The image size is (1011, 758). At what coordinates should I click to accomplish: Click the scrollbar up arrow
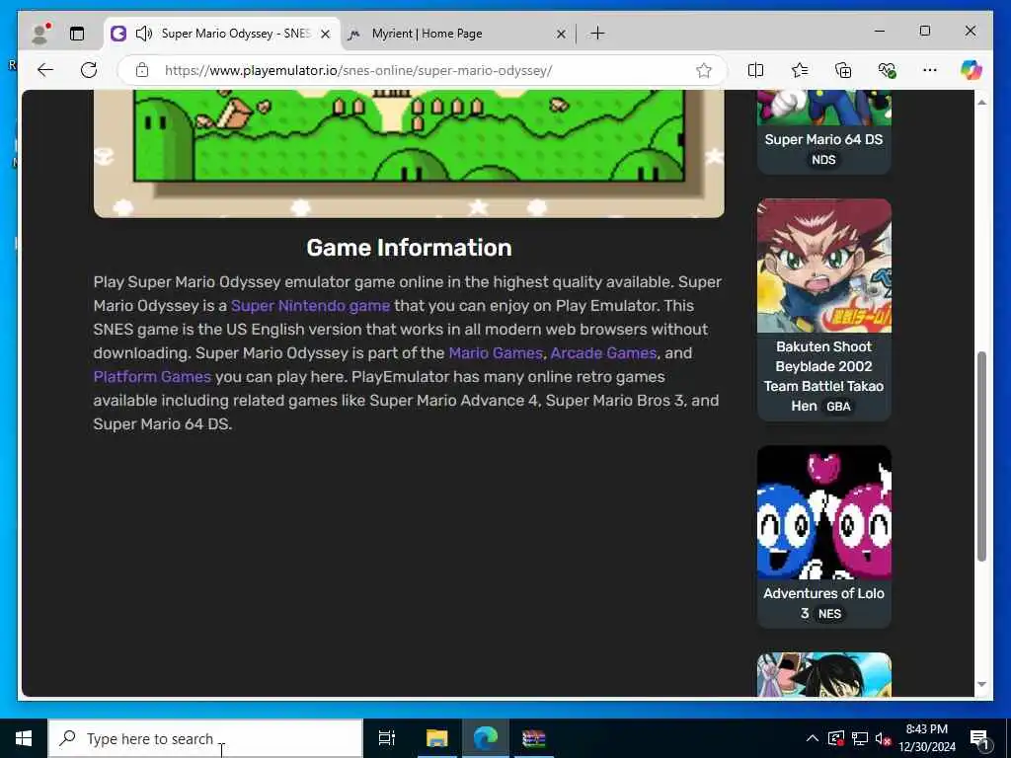coord(981,103)
